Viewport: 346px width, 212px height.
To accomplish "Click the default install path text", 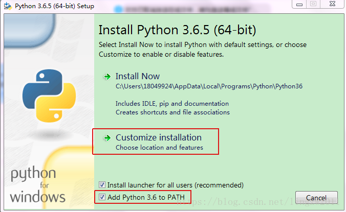I will pos(209,86).
